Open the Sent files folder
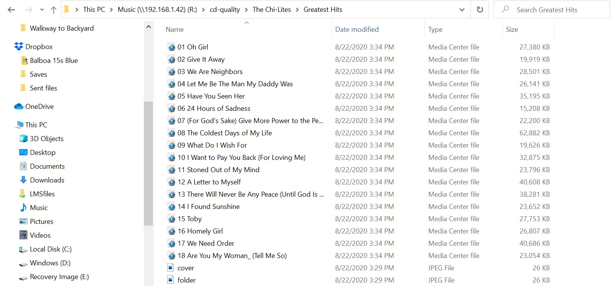 [x=43, y=88]
